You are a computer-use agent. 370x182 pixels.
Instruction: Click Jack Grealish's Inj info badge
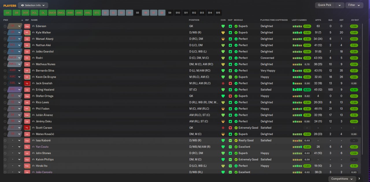(x=27, y=83)
